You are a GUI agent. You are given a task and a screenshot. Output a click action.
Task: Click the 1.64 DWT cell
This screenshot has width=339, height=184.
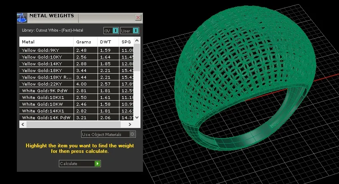click(108, 57)
